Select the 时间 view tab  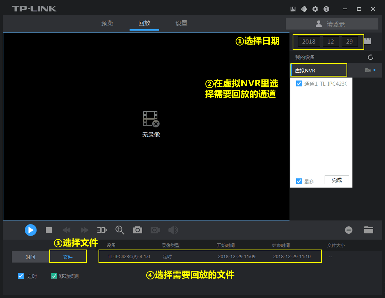(31, 257)
